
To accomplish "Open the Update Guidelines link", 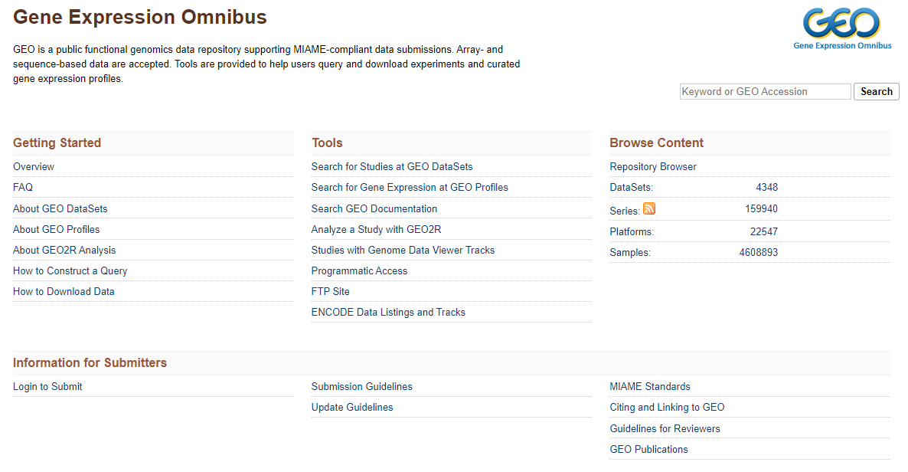I will pos(352,408).
